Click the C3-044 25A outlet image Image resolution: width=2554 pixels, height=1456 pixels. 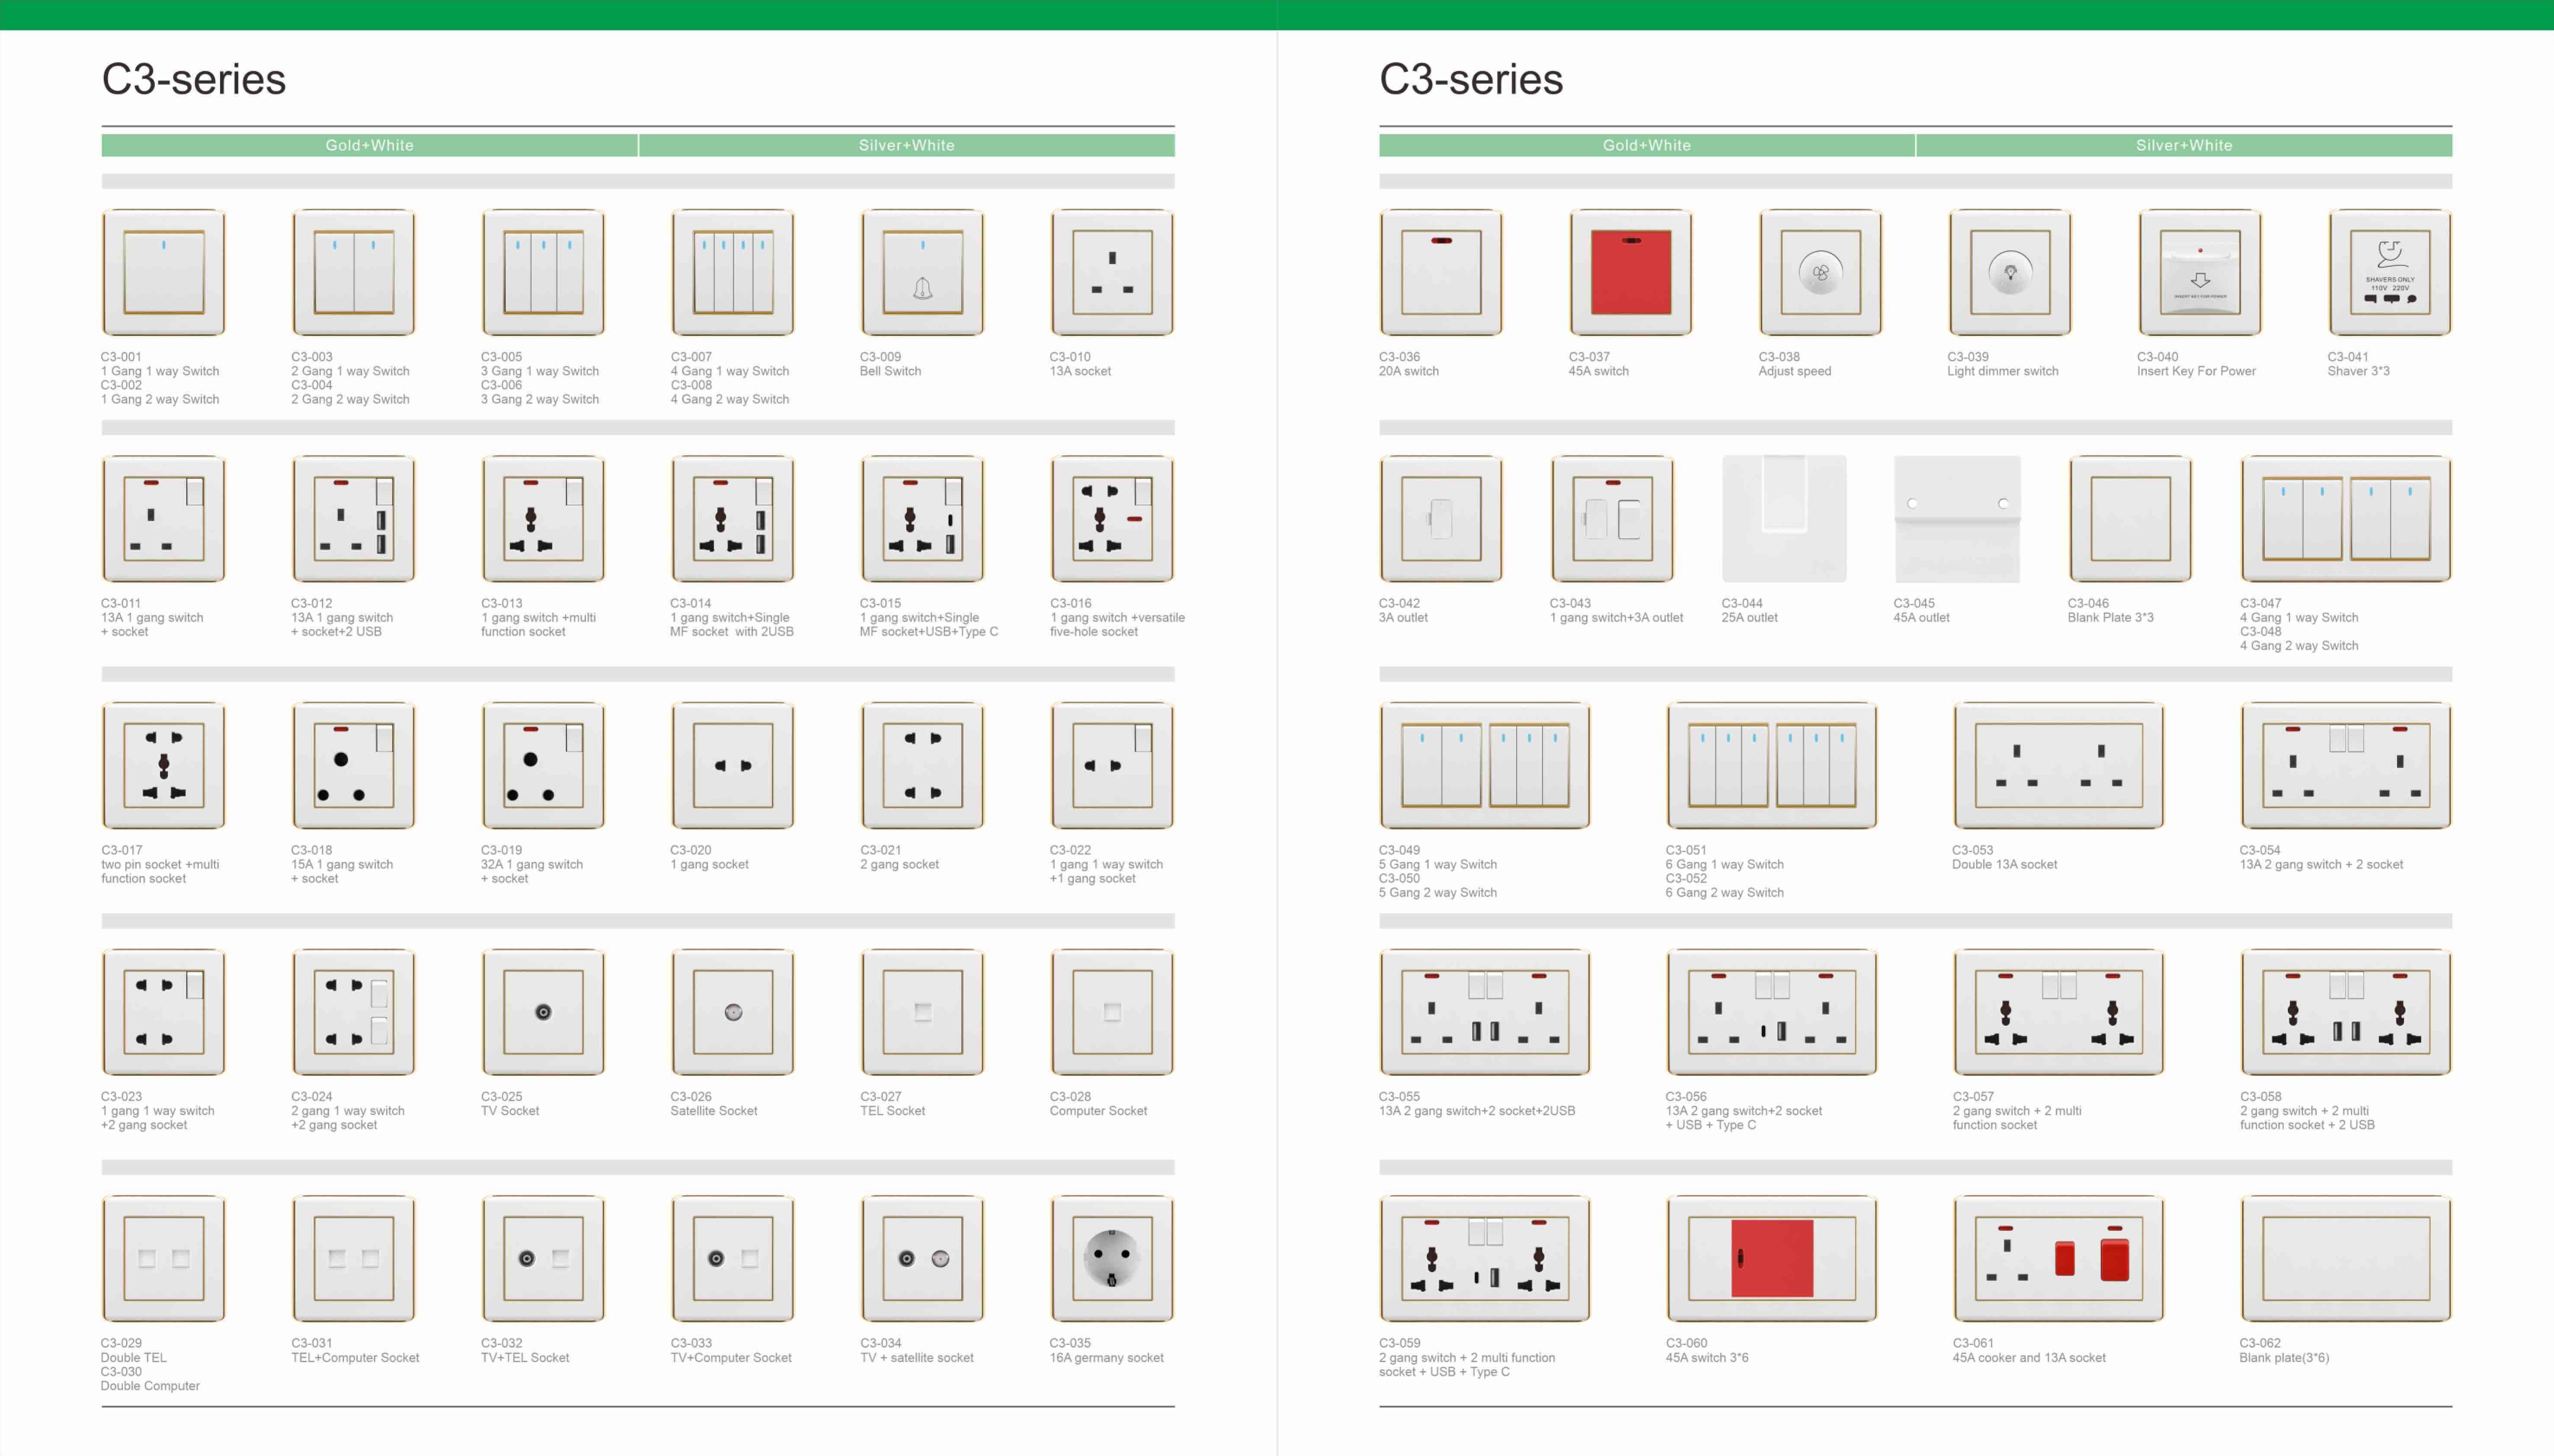pos(1784,519)
